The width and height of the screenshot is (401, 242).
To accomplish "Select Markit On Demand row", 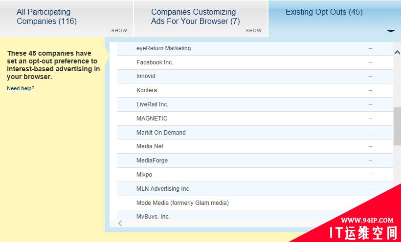I will pos(255,133).
